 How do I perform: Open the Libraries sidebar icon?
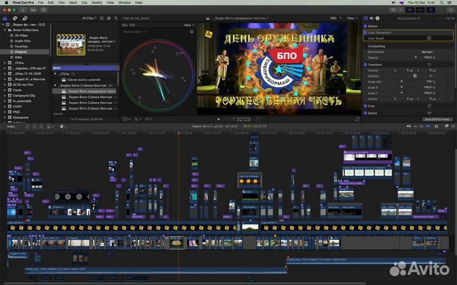(4, 18)
